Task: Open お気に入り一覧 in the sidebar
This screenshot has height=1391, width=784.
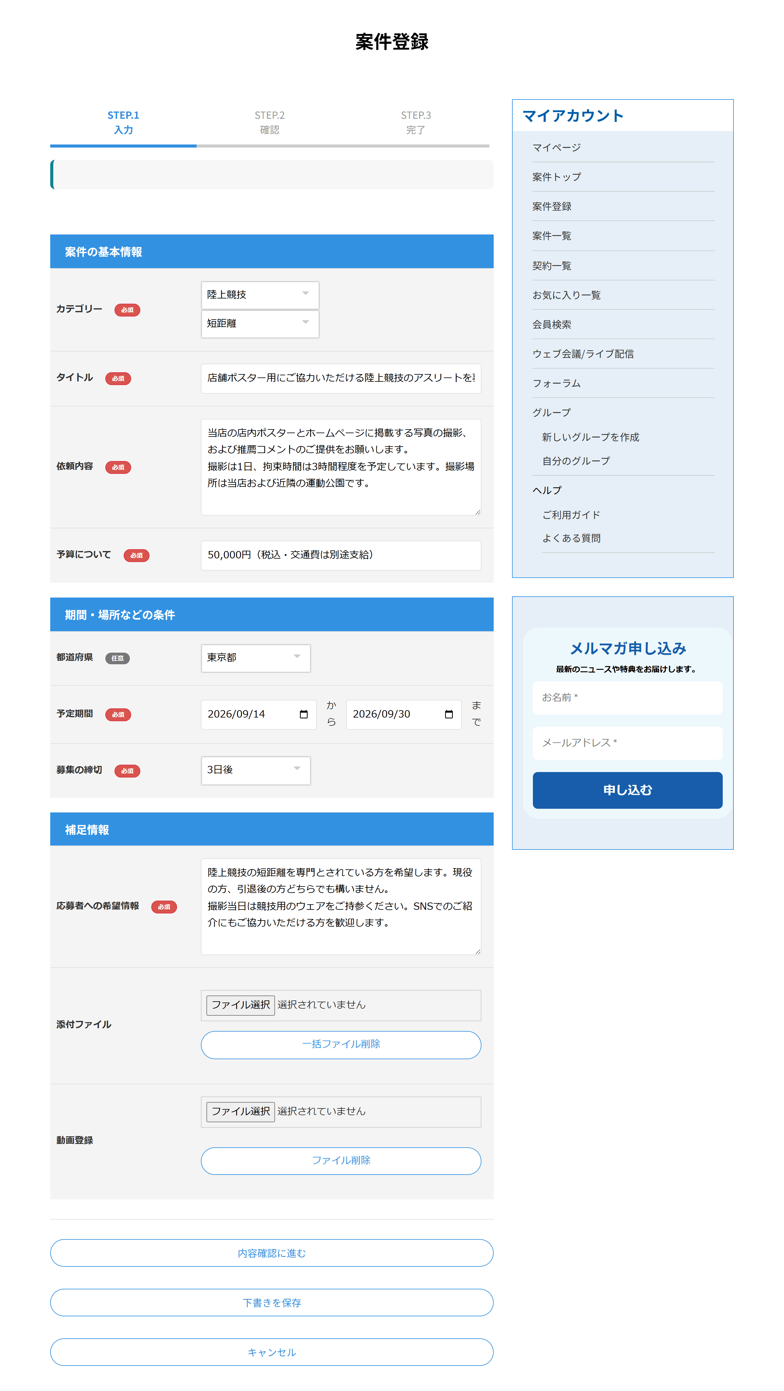Action: [566, 295]
